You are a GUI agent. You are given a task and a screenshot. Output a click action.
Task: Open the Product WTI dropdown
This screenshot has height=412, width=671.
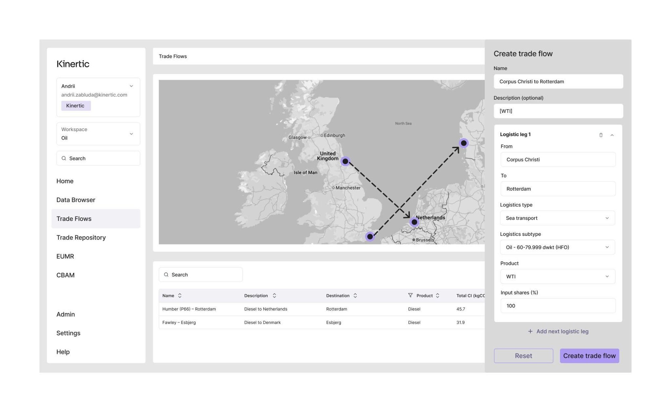558,276
